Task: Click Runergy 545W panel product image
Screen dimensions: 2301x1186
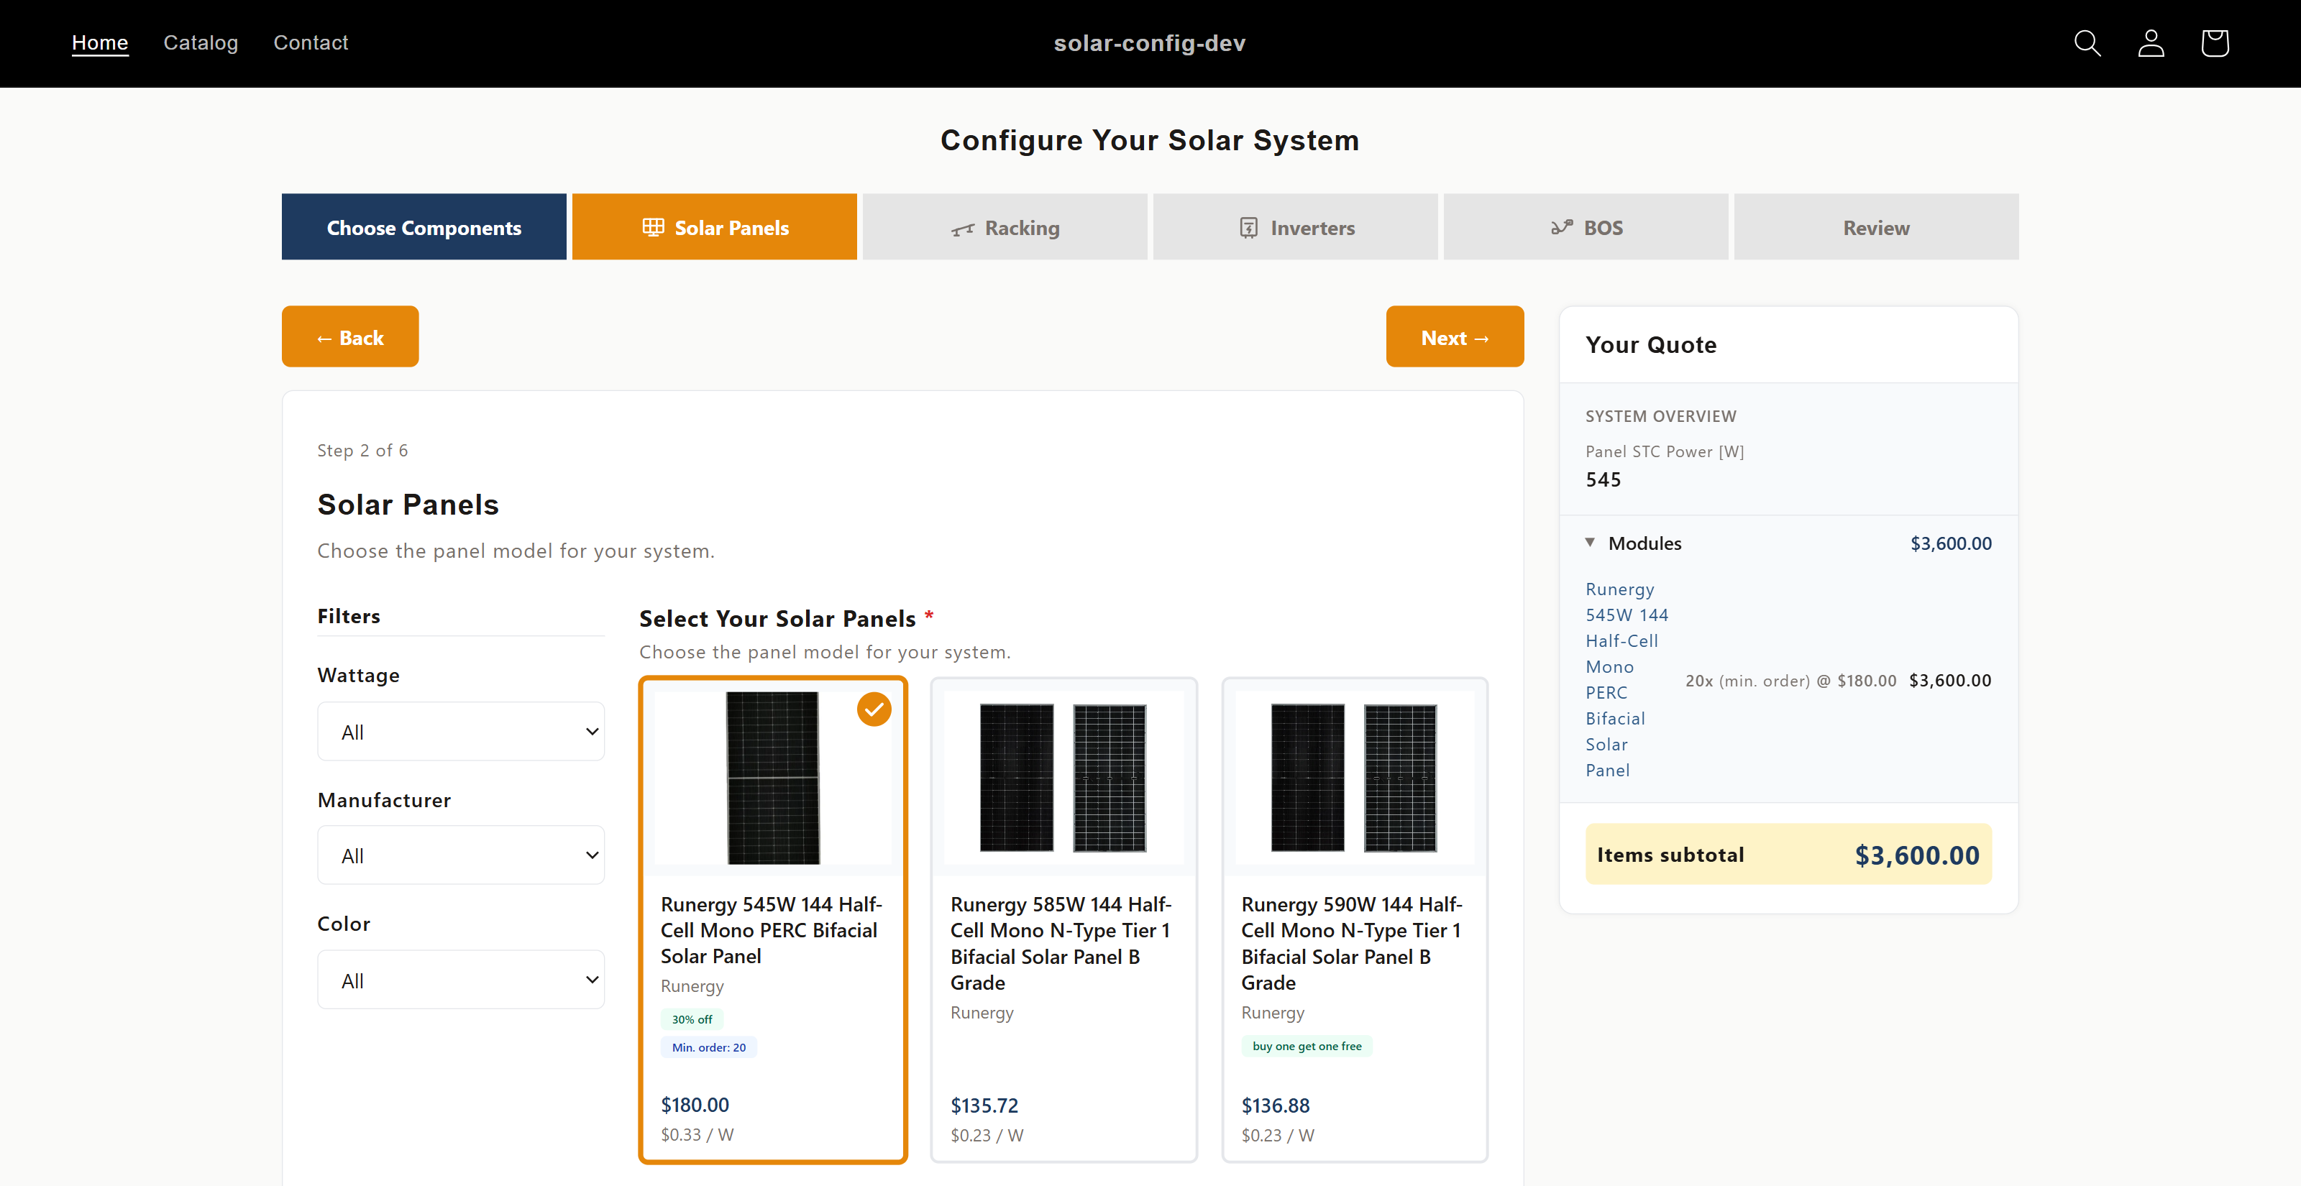Action: point(774,777)
